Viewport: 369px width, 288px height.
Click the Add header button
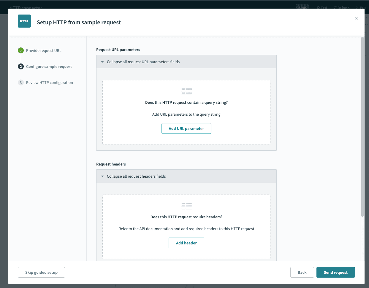pos(186,243)
